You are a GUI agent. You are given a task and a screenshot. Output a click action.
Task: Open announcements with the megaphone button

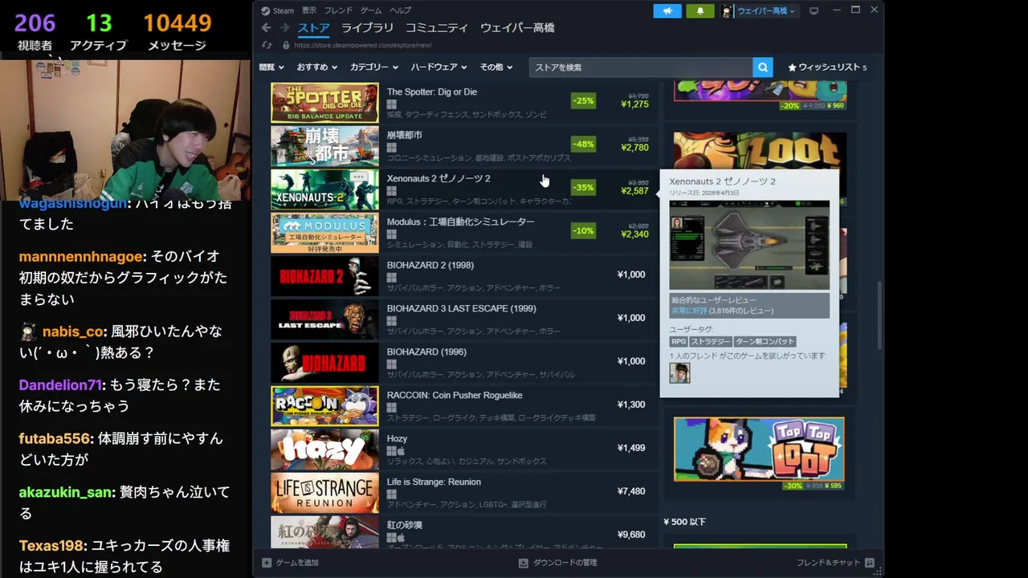pyautogui.click(x=667, y=11)
